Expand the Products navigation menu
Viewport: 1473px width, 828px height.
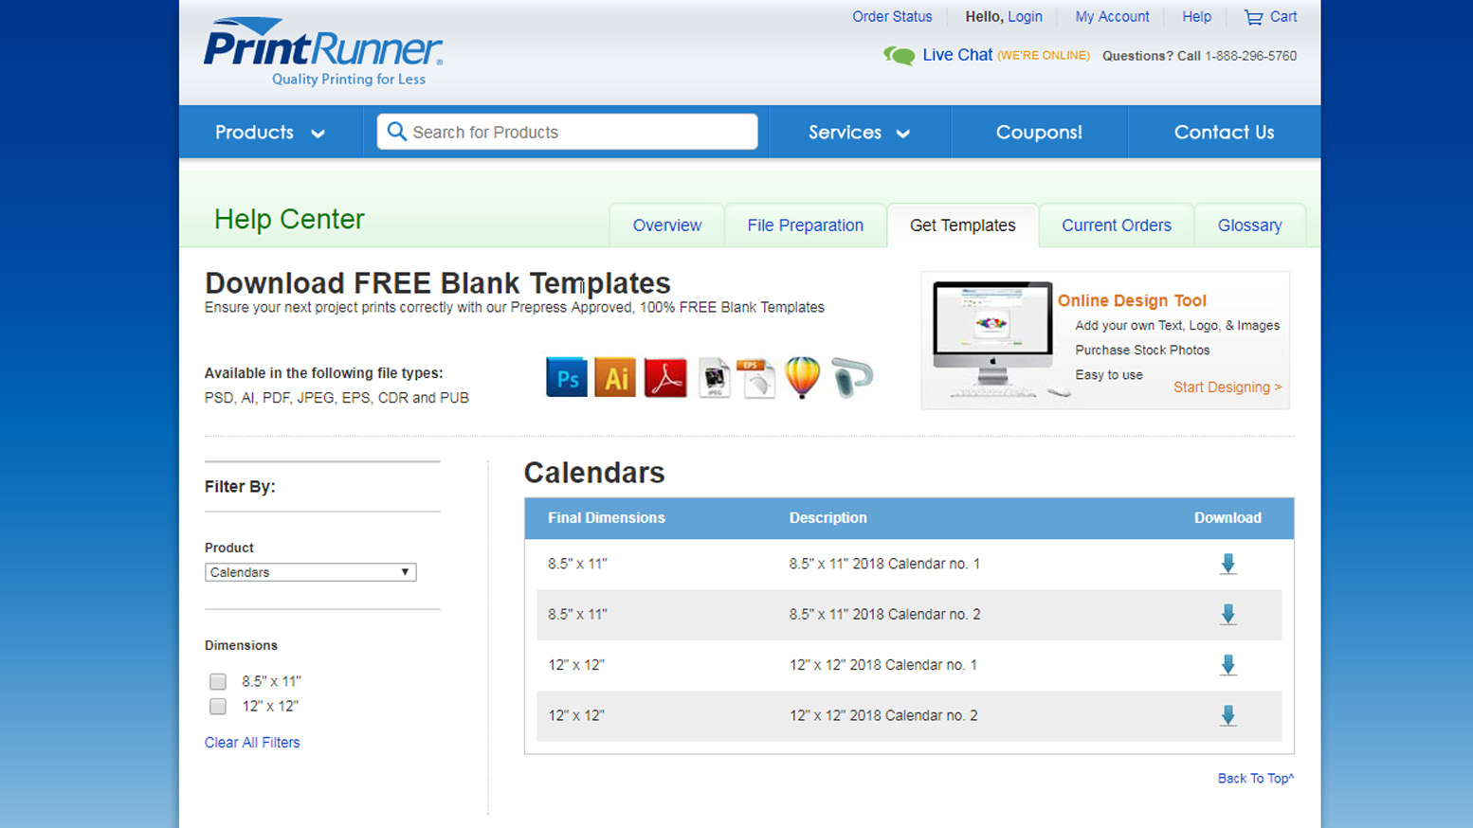pos(270,132)
